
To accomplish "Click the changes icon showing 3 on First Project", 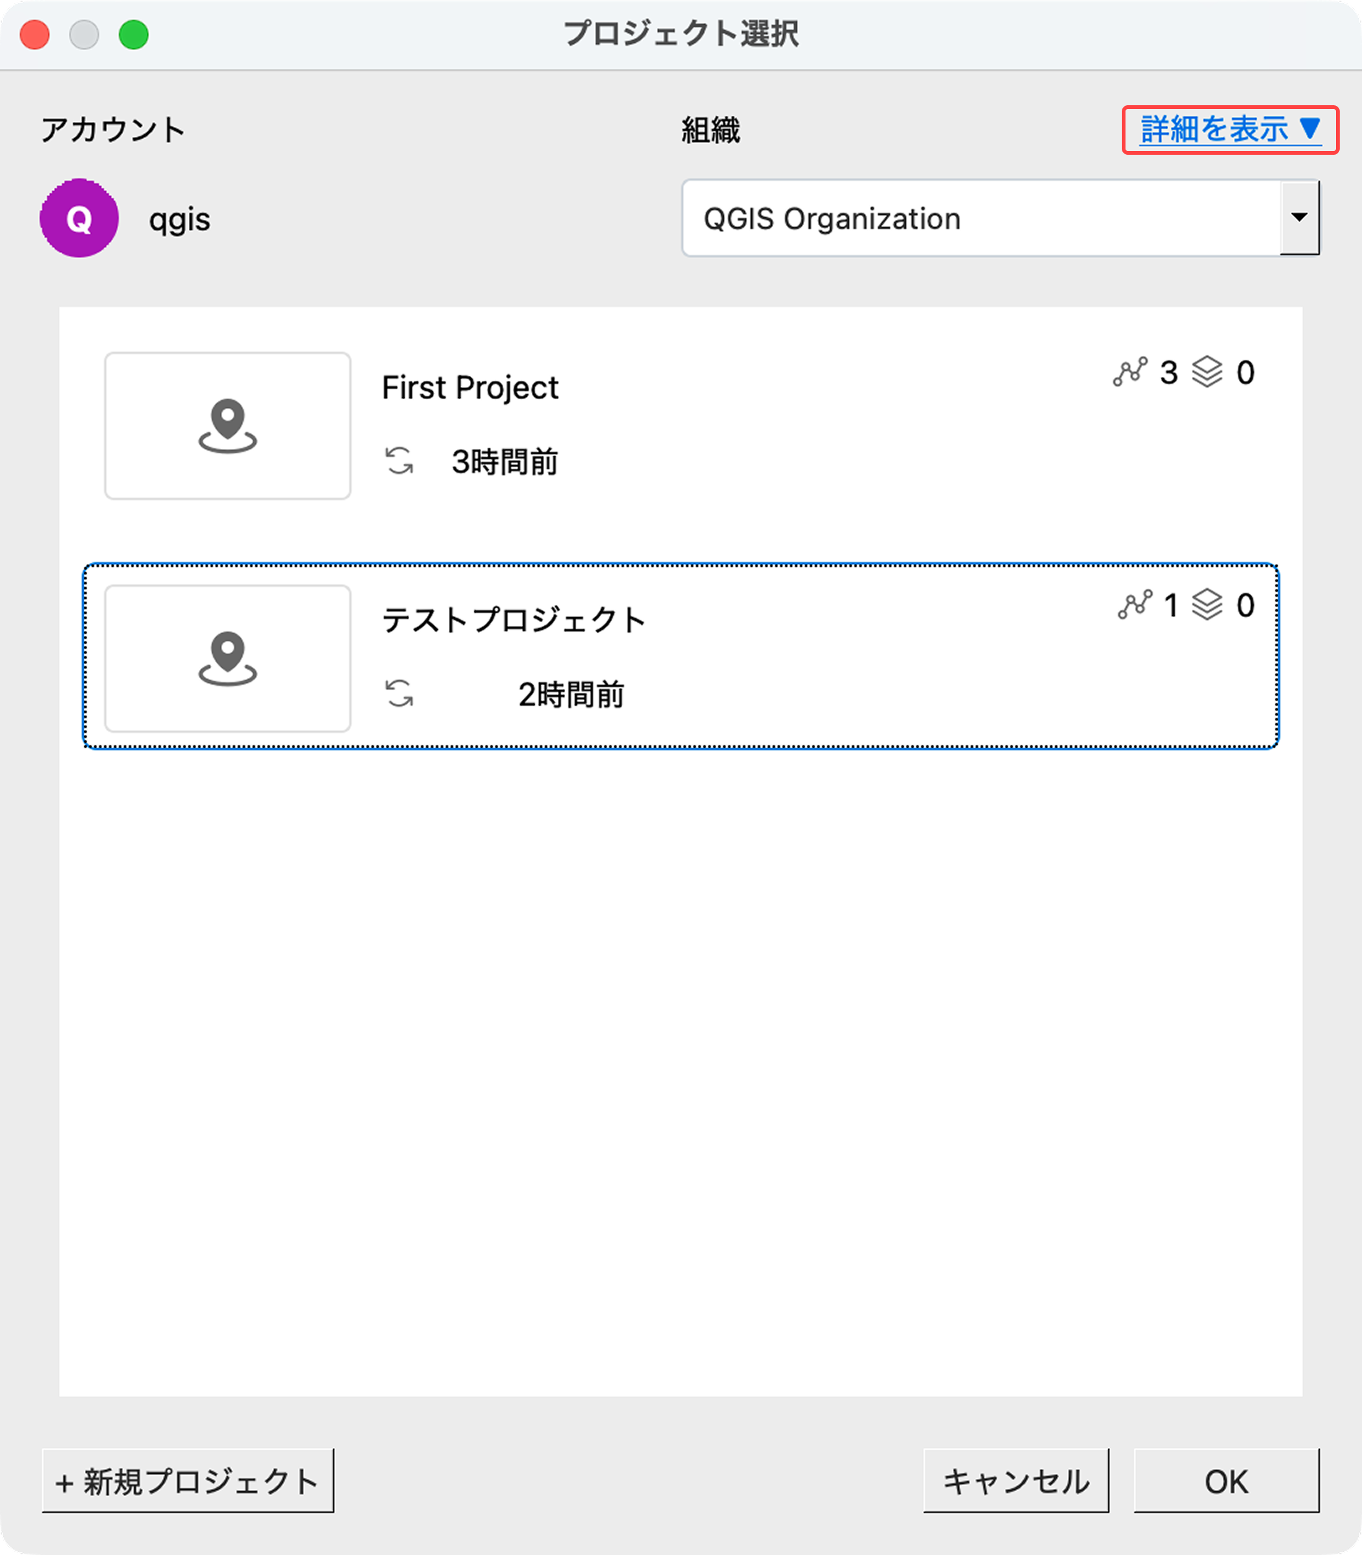I will [1130, 373].
